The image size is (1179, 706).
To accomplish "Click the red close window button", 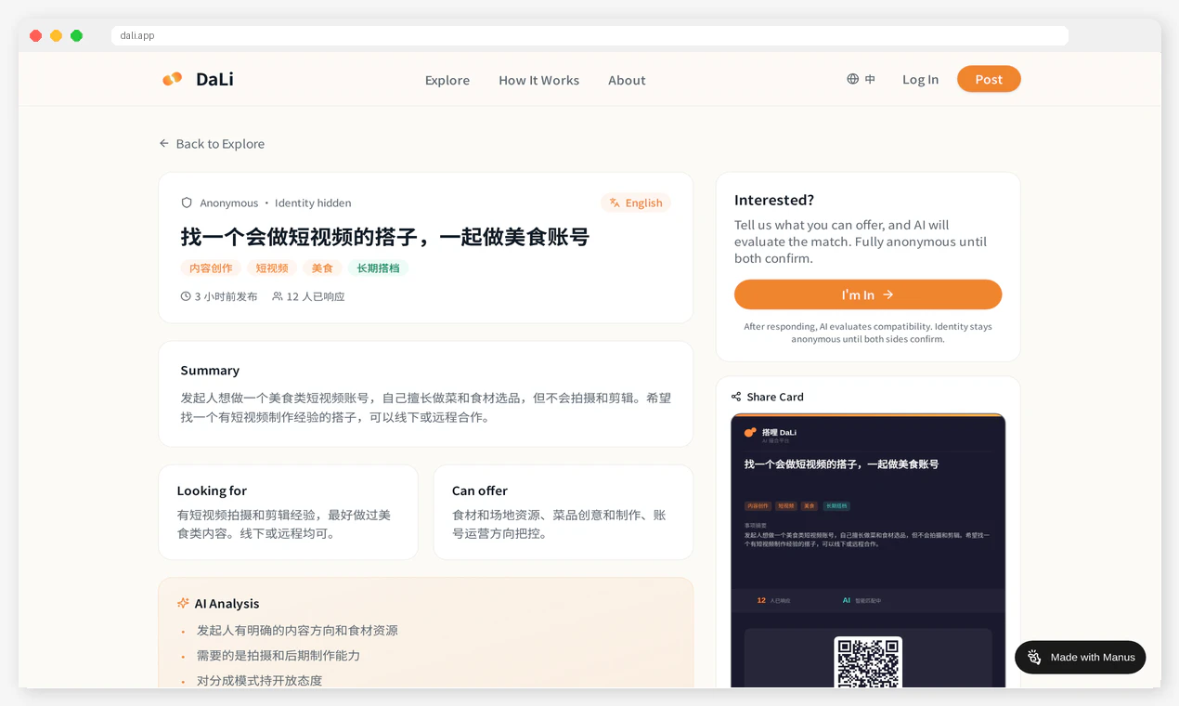I will 35,35.
